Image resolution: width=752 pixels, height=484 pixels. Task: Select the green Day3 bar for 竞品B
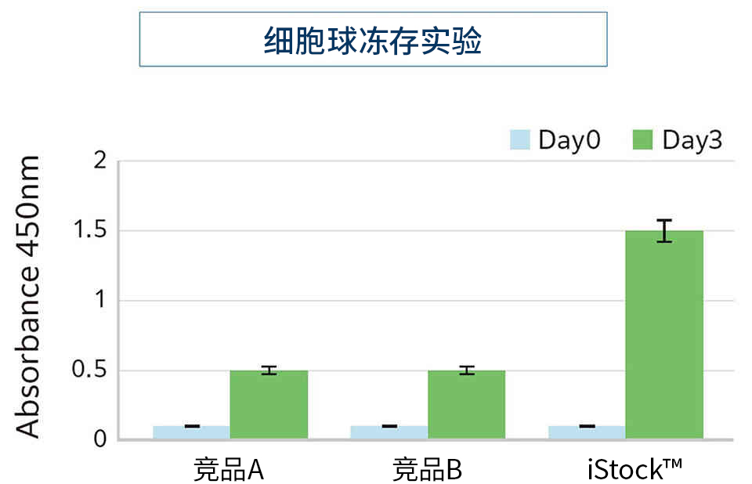[x=466, y=407]
